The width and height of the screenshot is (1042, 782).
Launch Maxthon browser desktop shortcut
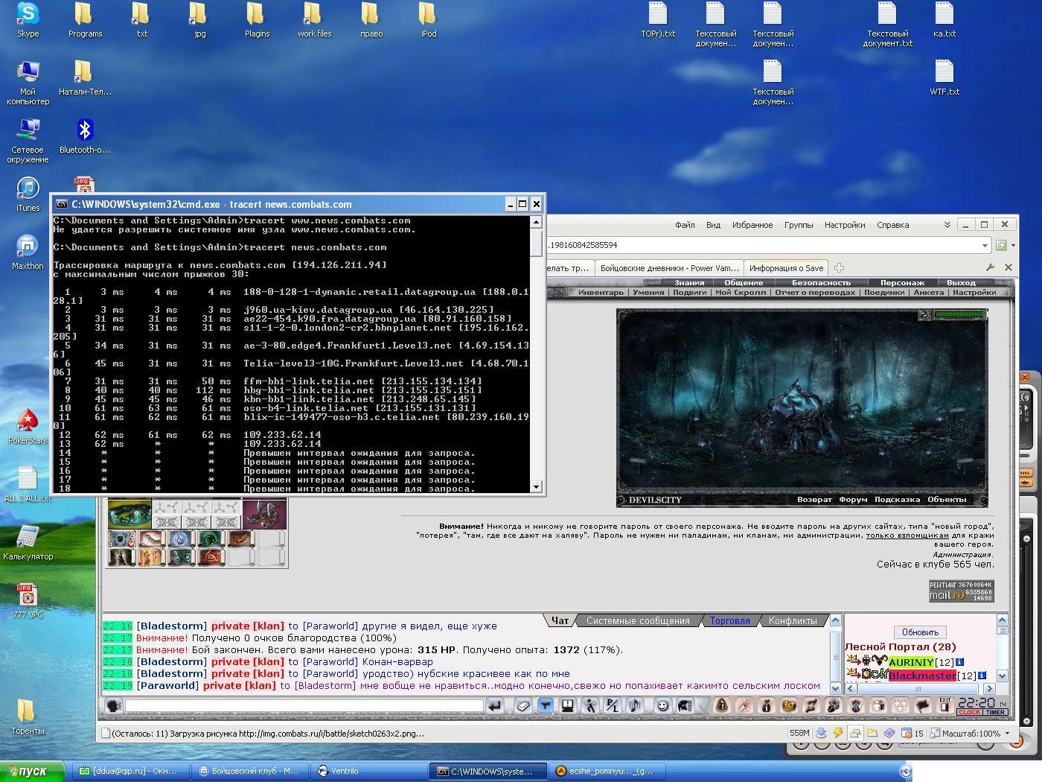tap(28, 252)
